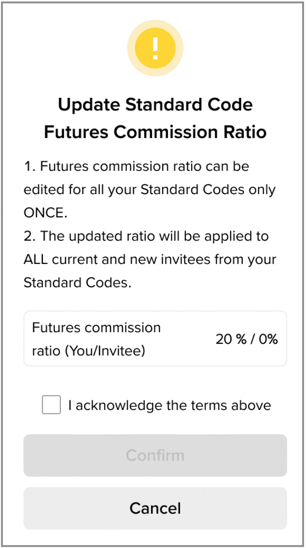
Task: Click the word ALL in term two
Action: tap(35, 259)
